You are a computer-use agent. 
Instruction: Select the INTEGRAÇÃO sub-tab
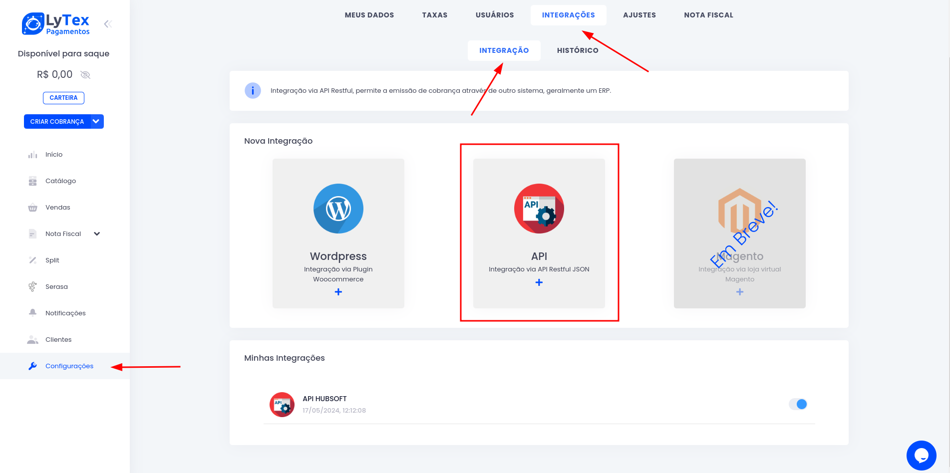coord(504,50)
